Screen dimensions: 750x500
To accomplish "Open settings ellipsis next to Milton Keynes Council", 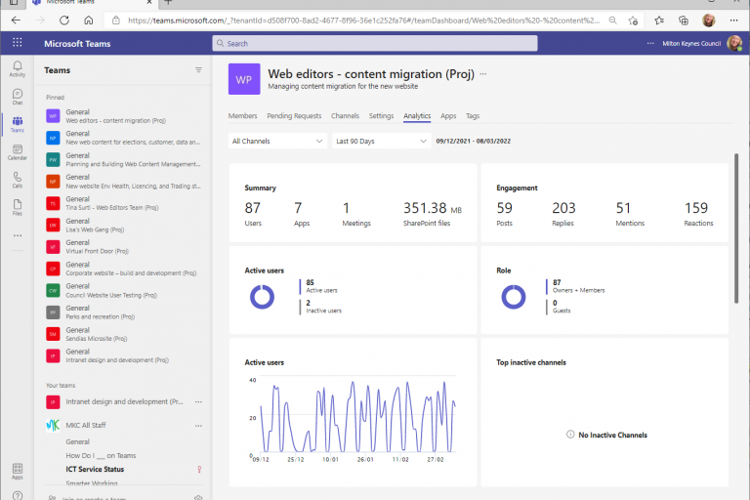I will (650, 43).
